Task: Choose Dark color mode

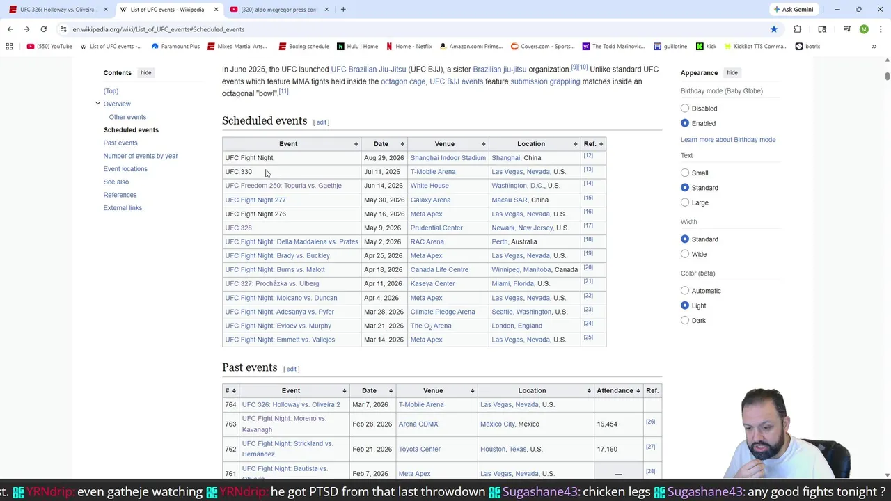Action: 685,321
